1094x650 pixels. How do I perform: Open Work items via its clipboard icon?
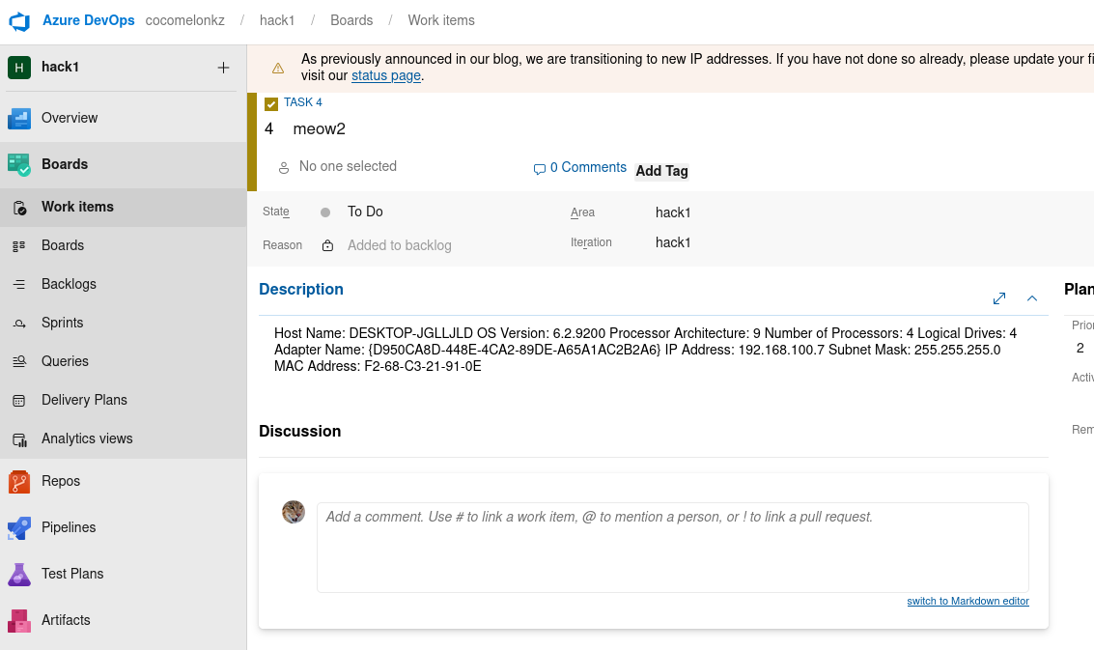point(19,208)
